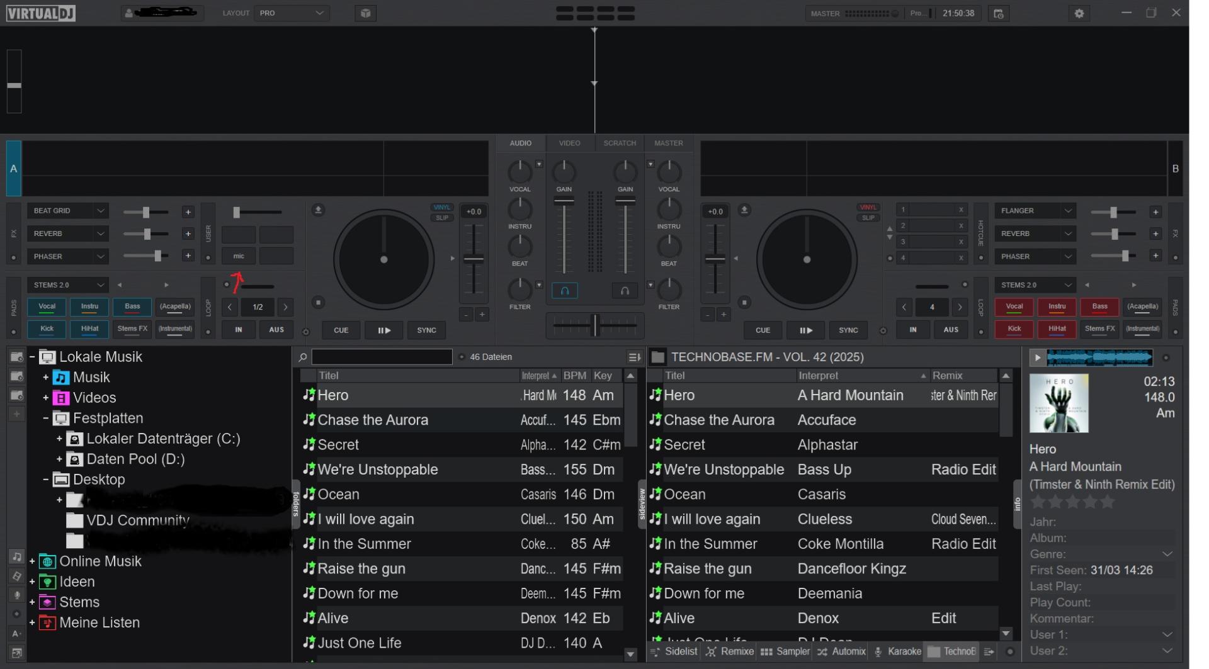The height and width of the screenshot is (669, 1209).
Task: Open the settings gear in title bar
Action: (1079, 13)
